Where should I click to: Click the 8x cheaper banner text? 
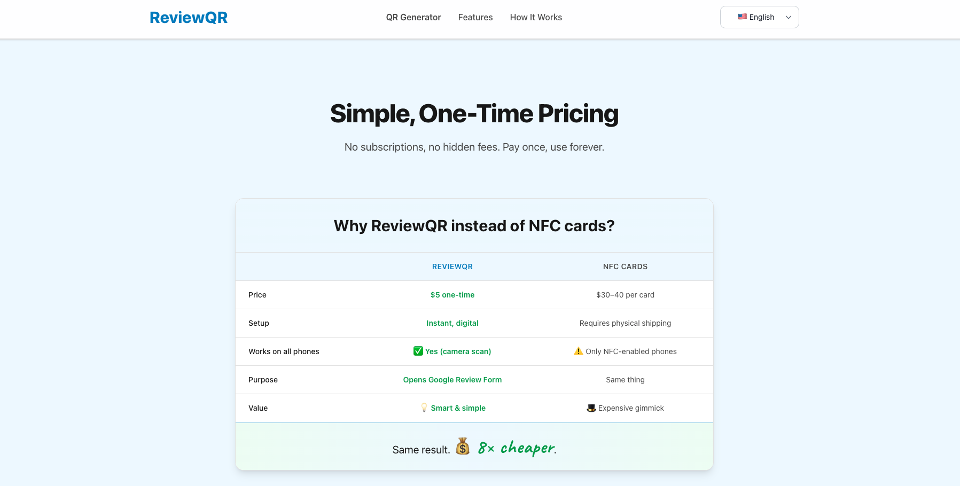click(516, 448)
